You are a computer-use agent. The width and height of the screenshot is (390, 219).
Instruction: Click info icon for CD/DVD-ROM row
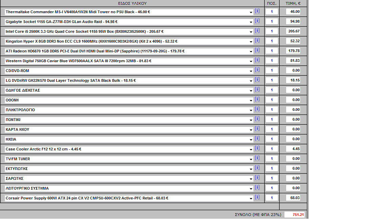tap(257, 70)
